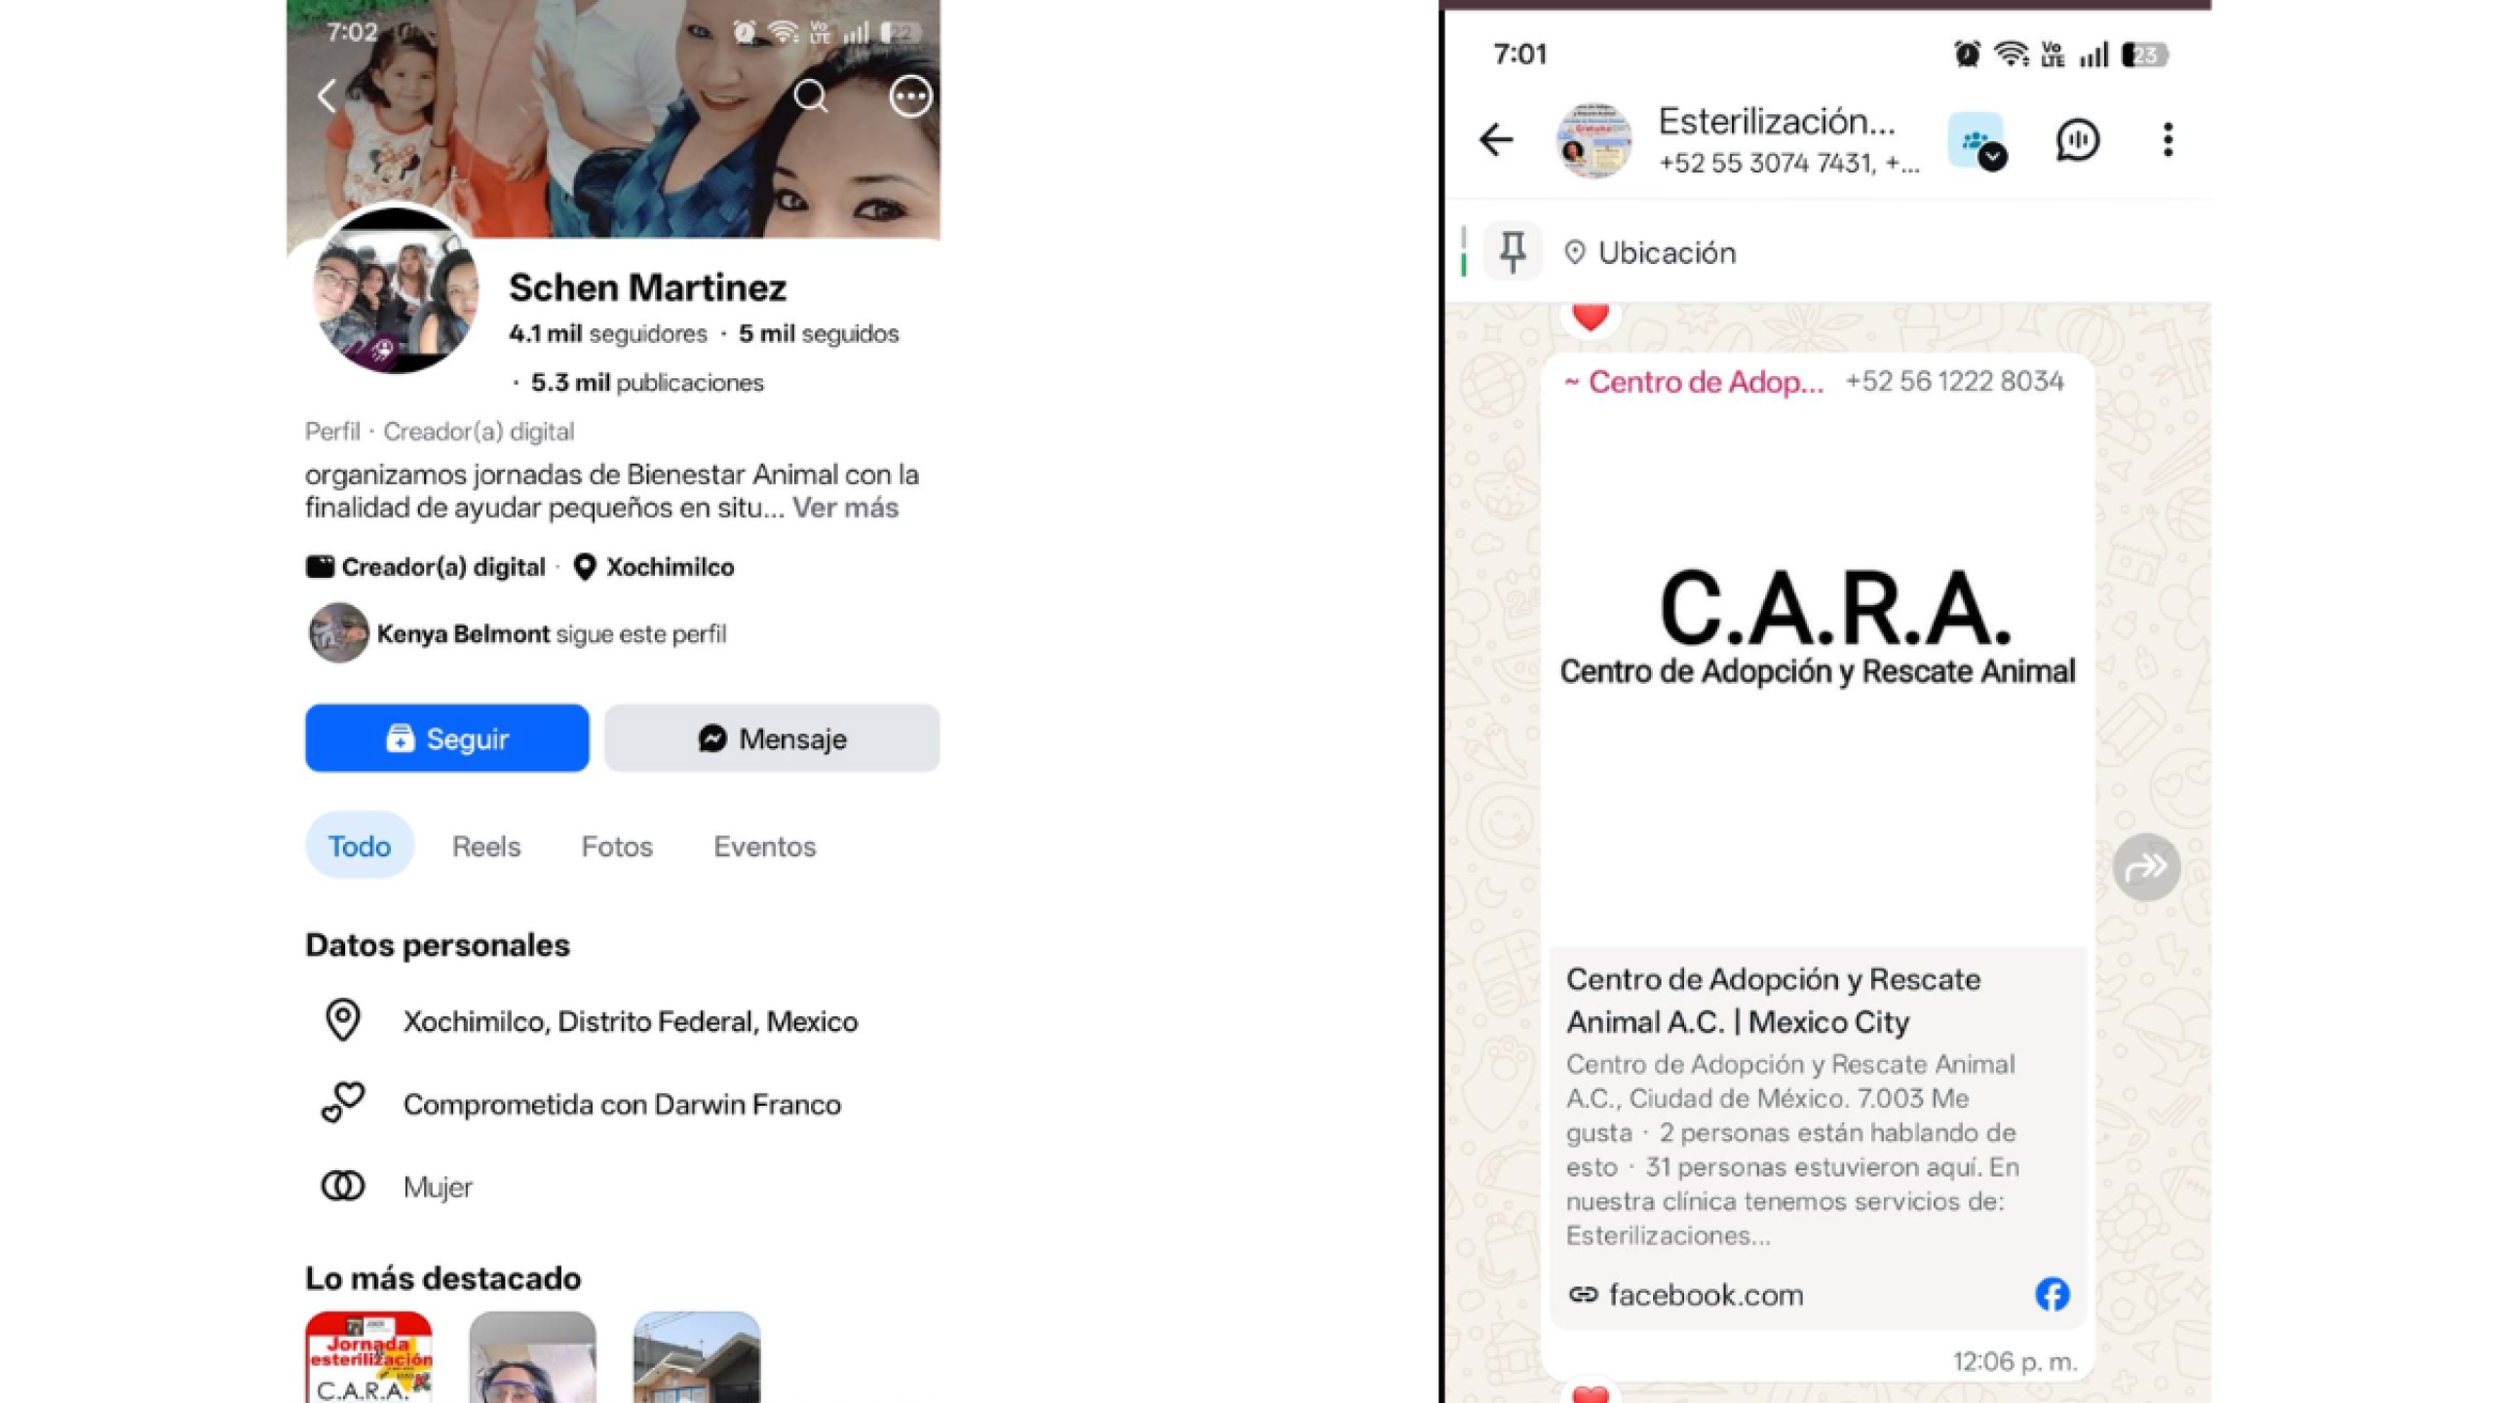Click the heart reaction above the message
The height and width of the screenshot is (1403, 2495).
coord(1590,318)
